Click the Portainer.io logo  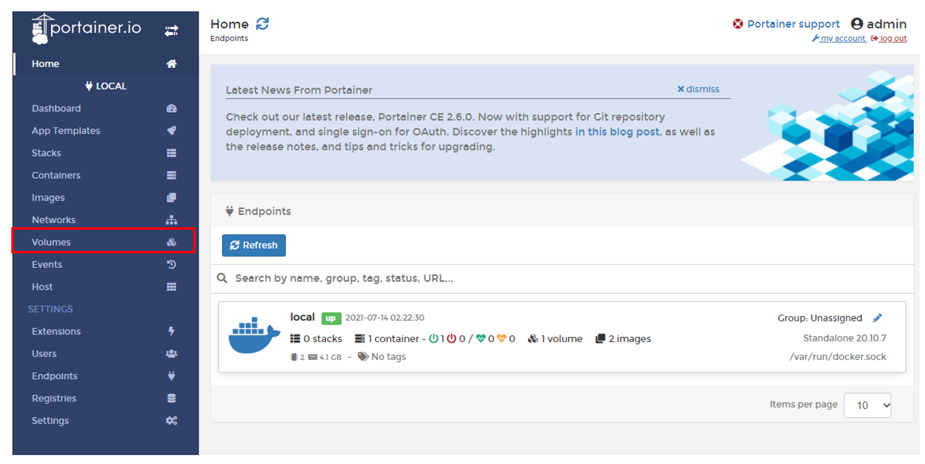[x=86, y=30]
